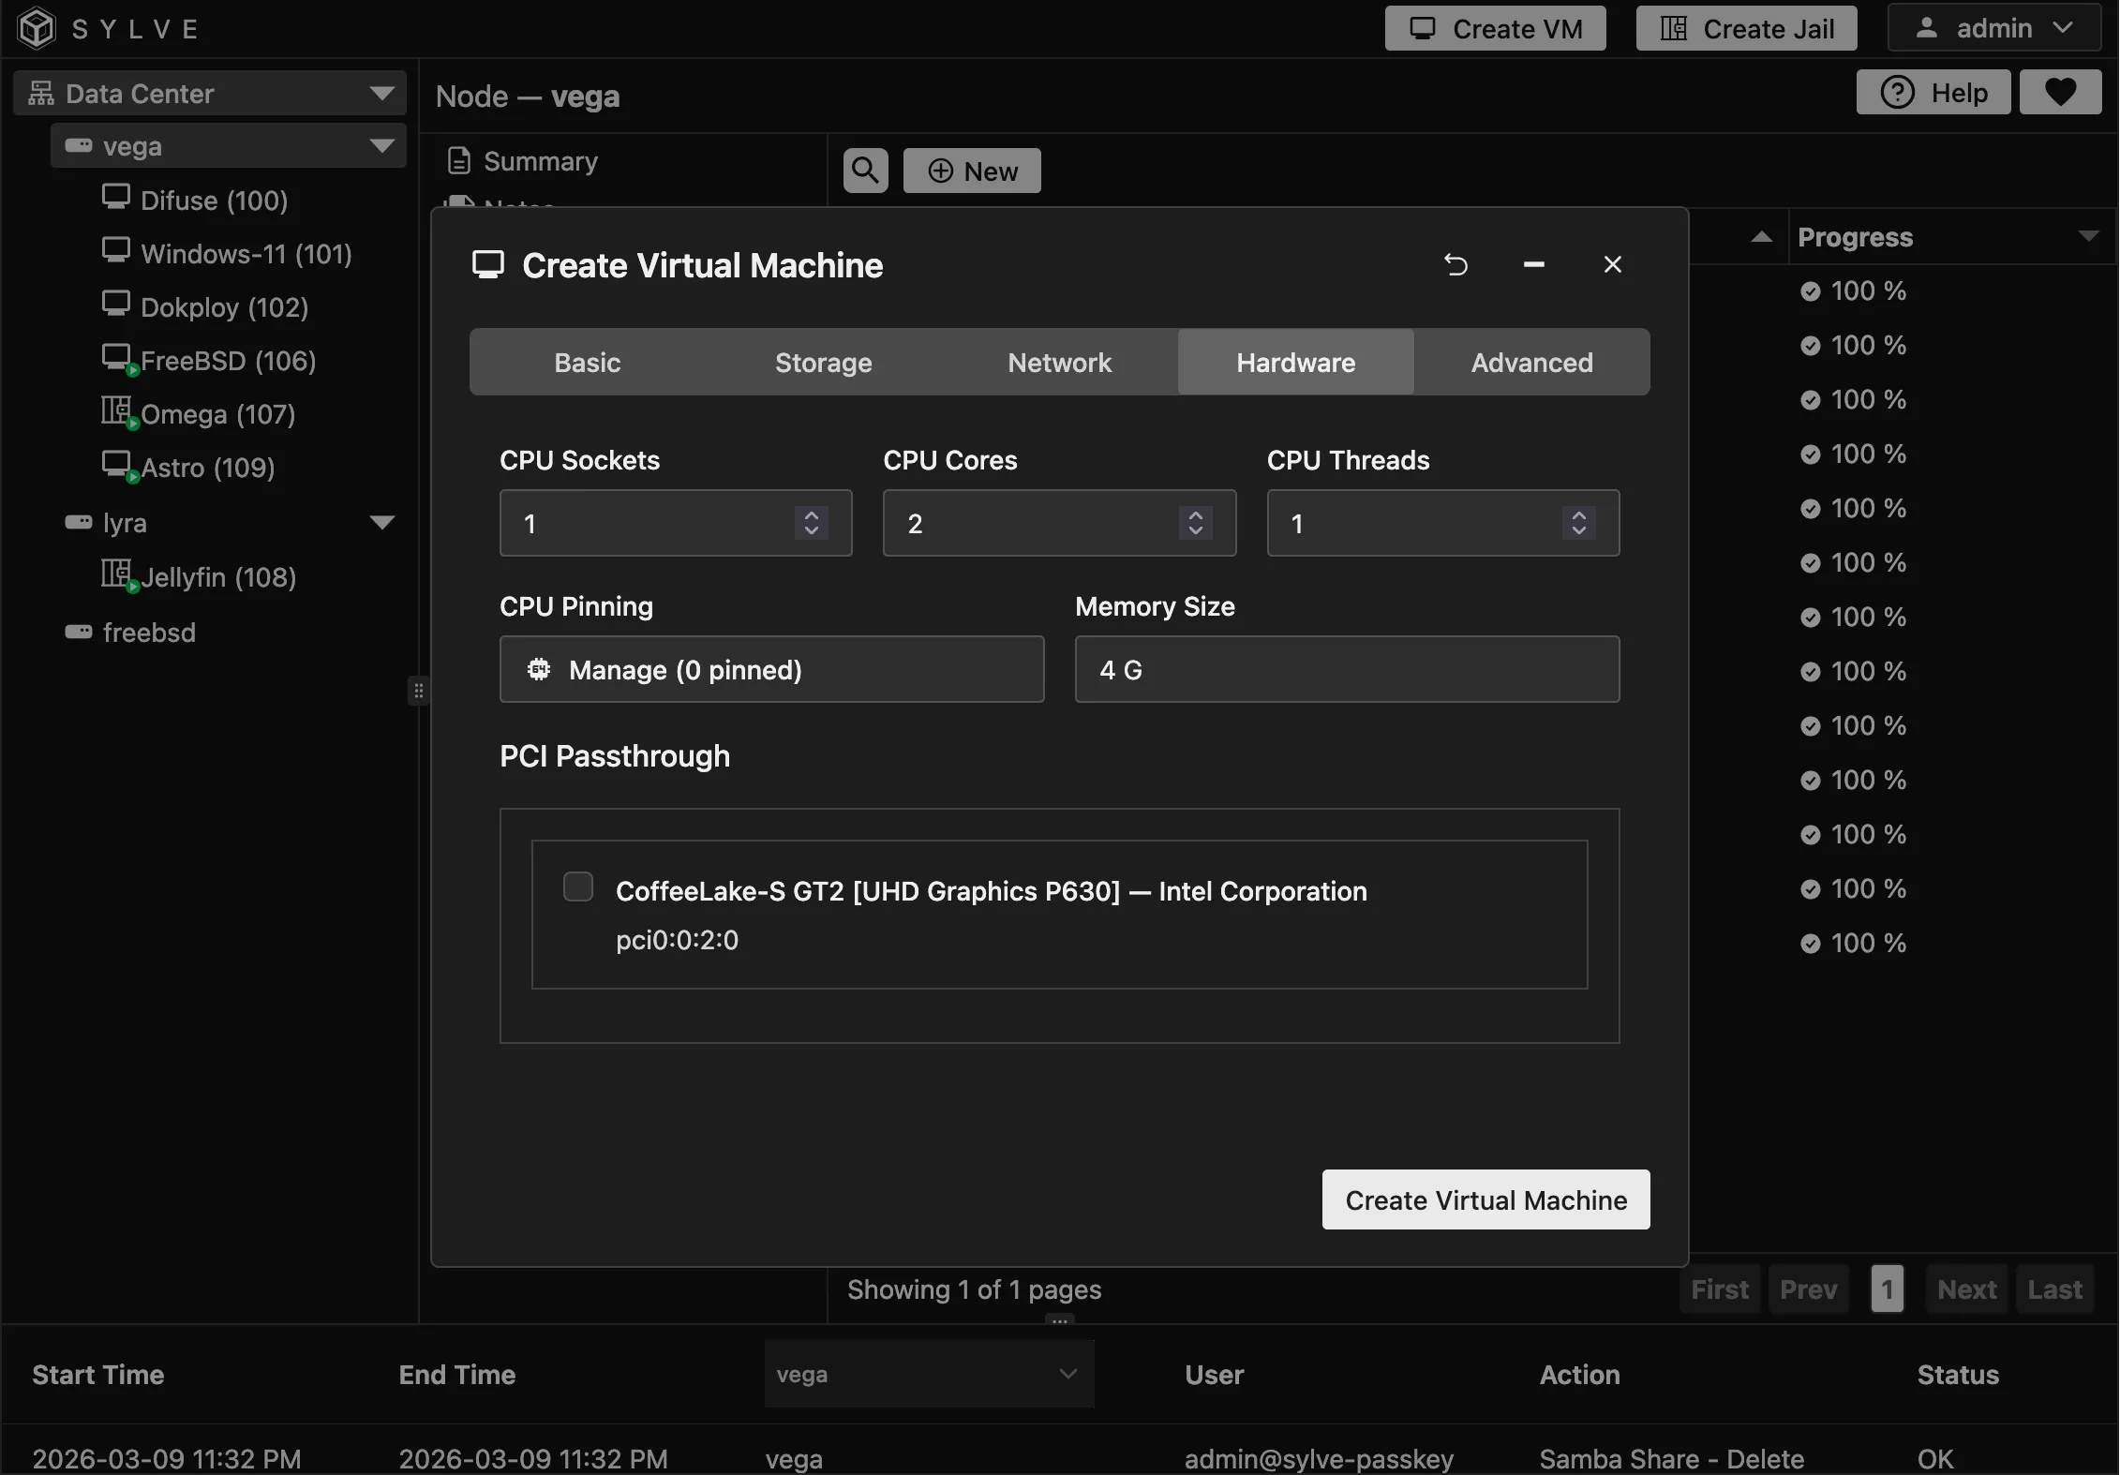The width and height of the screenshot is (2120, 1475).
Task: Switch to the Storage tab
Action: (823, 363)
